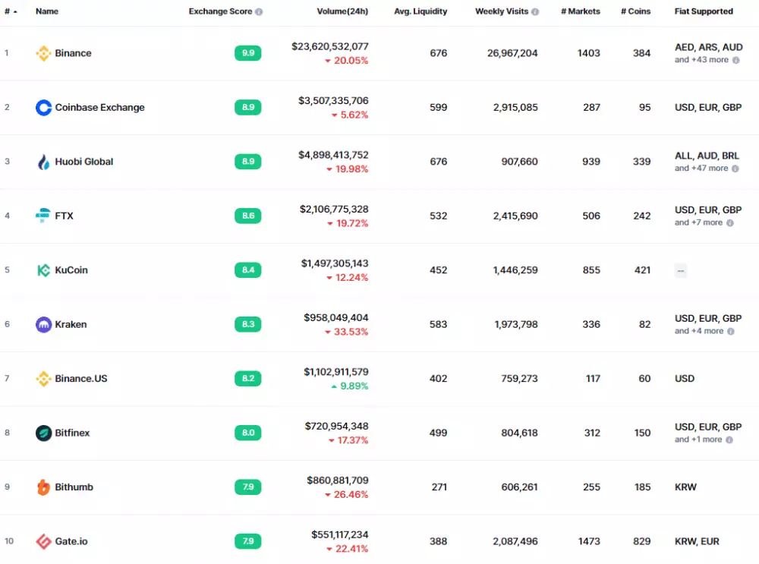Open the Kraken exchange page link
This screenshot has width=759, height=564.
coord(72,324)
